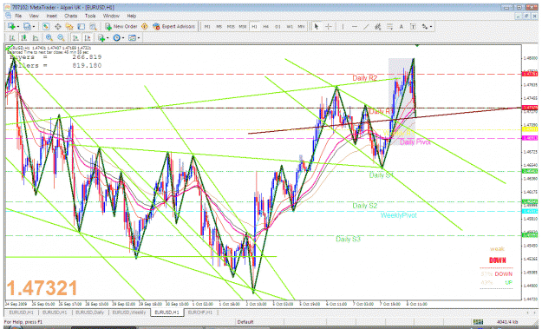542x329 pixels.
Task: Open the Tools menu
Action: pyautogui.click(x=90, y=16)
